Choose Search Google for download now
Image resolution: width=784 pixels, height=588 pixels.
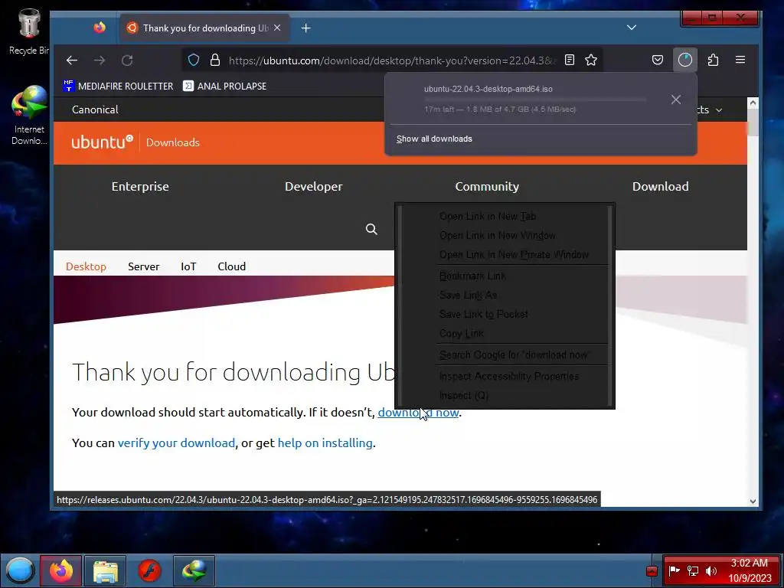[505, 355]
